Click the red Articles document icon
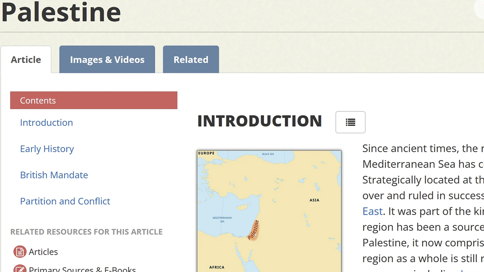 click(20, 252)
